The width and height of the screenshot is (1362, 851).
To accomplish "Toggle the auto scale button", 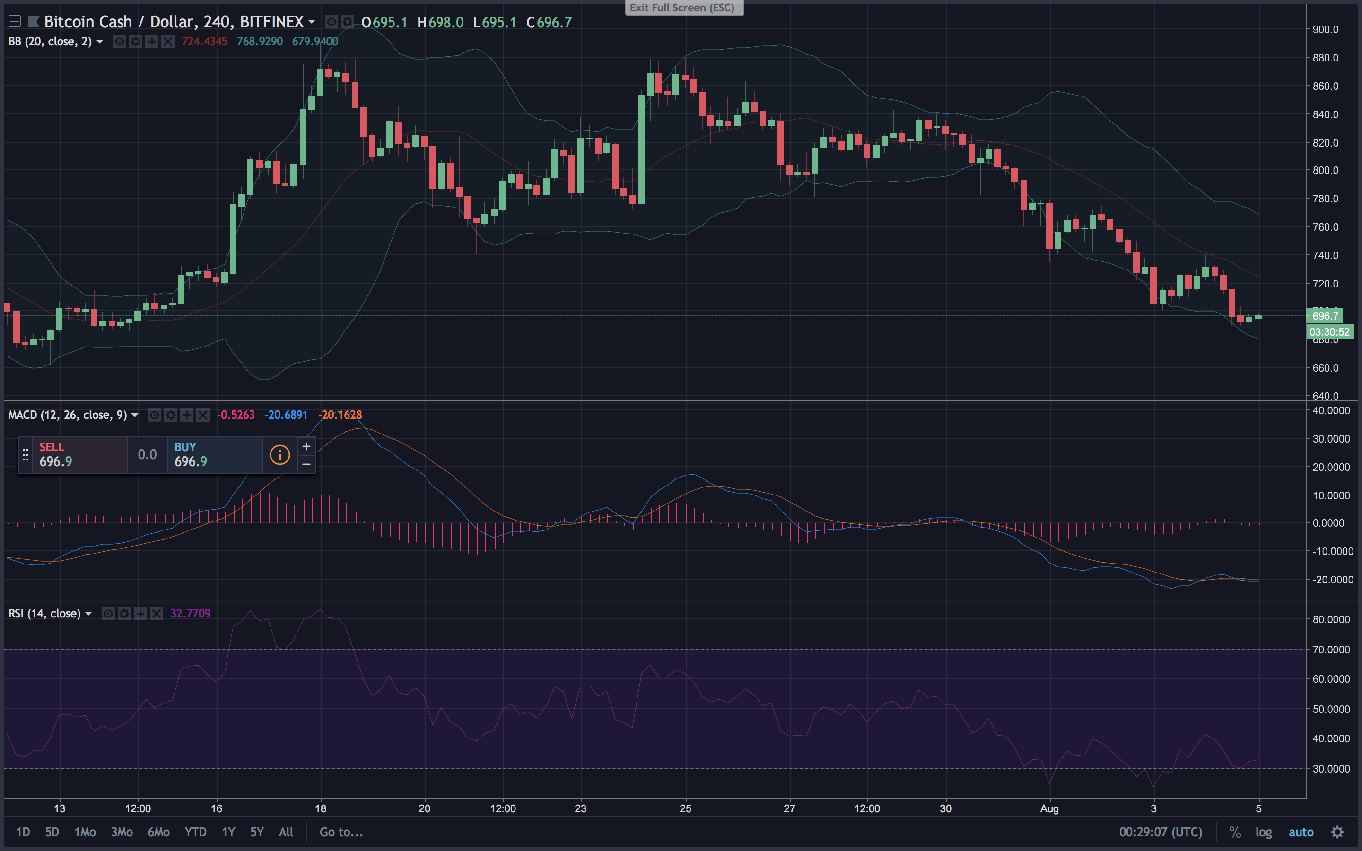I will coord(1301,832).
